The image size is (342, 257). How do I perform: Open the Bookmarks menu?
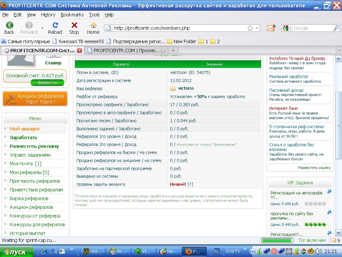72,15
